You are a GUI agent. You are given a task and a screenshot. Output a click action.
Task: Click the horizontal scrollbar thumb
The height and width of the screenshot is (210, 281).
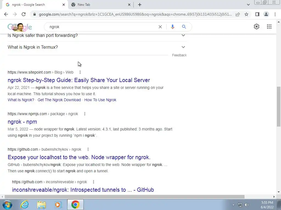click(x=125, y=197)
